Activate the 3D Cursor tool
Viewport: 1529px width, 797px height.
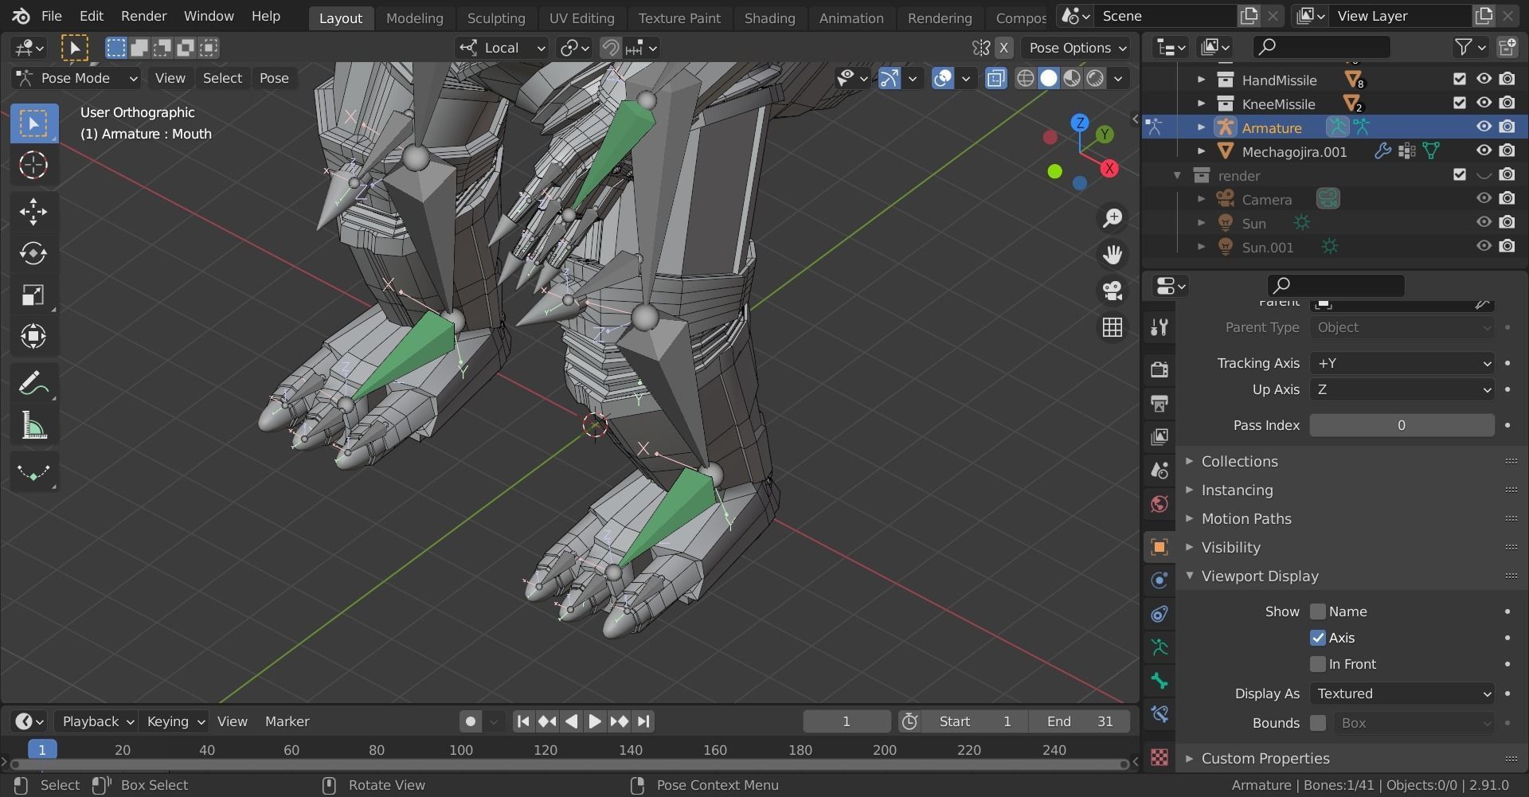click(x=33, y=165)
